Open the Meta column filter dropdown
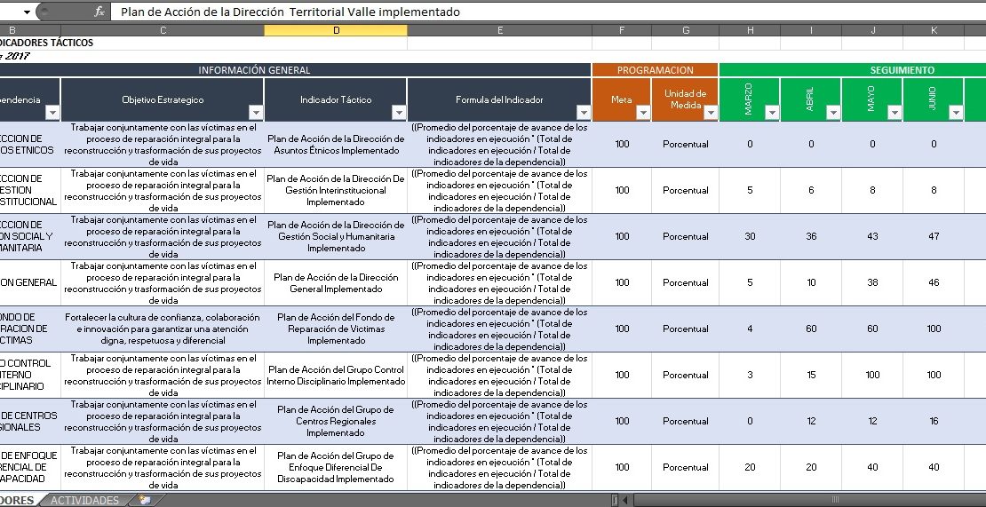 coord(642,113)
